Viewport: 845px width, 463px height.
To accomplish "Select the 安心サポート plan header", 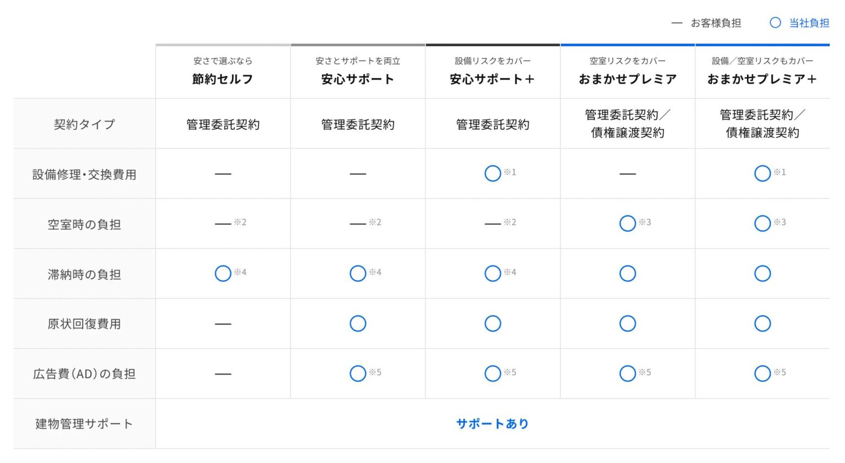I will 358,79.
